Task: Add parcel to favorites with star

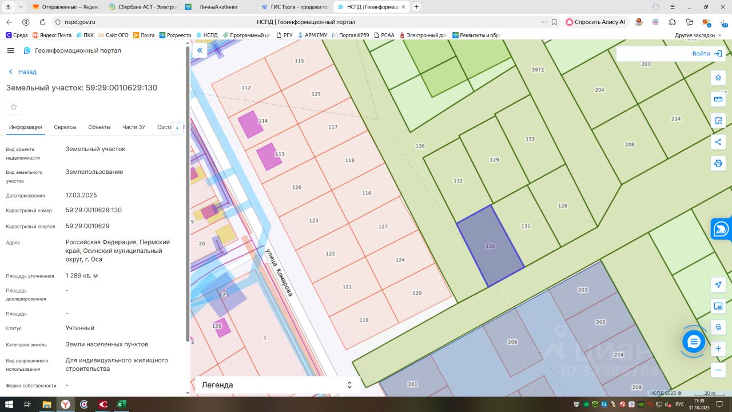Action: (x=14, y=107)
